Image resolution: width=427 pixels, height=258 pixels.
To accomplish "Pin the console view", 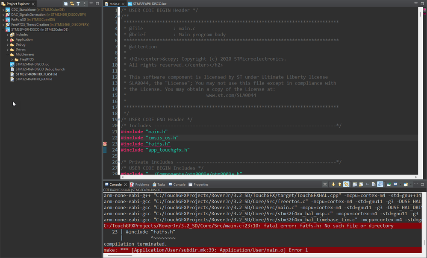I will coord(389,184).
